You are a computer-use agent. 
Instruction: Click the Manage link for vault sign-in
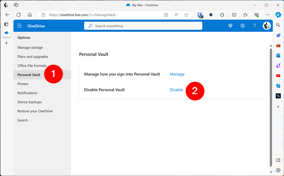(177, 74)
